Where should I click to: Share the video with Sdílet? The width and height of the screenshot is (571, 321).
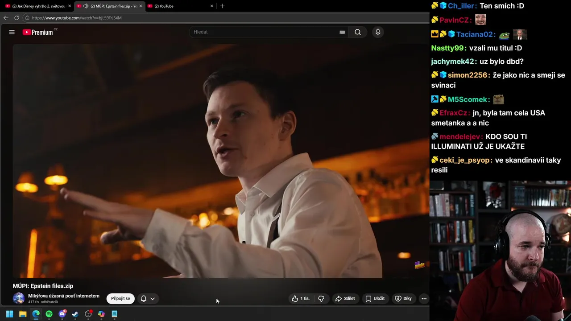(x=345, y=299)
